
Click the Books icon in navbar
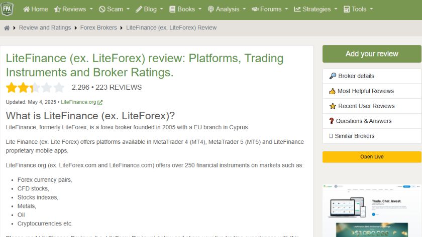click(x=172, y=10)
